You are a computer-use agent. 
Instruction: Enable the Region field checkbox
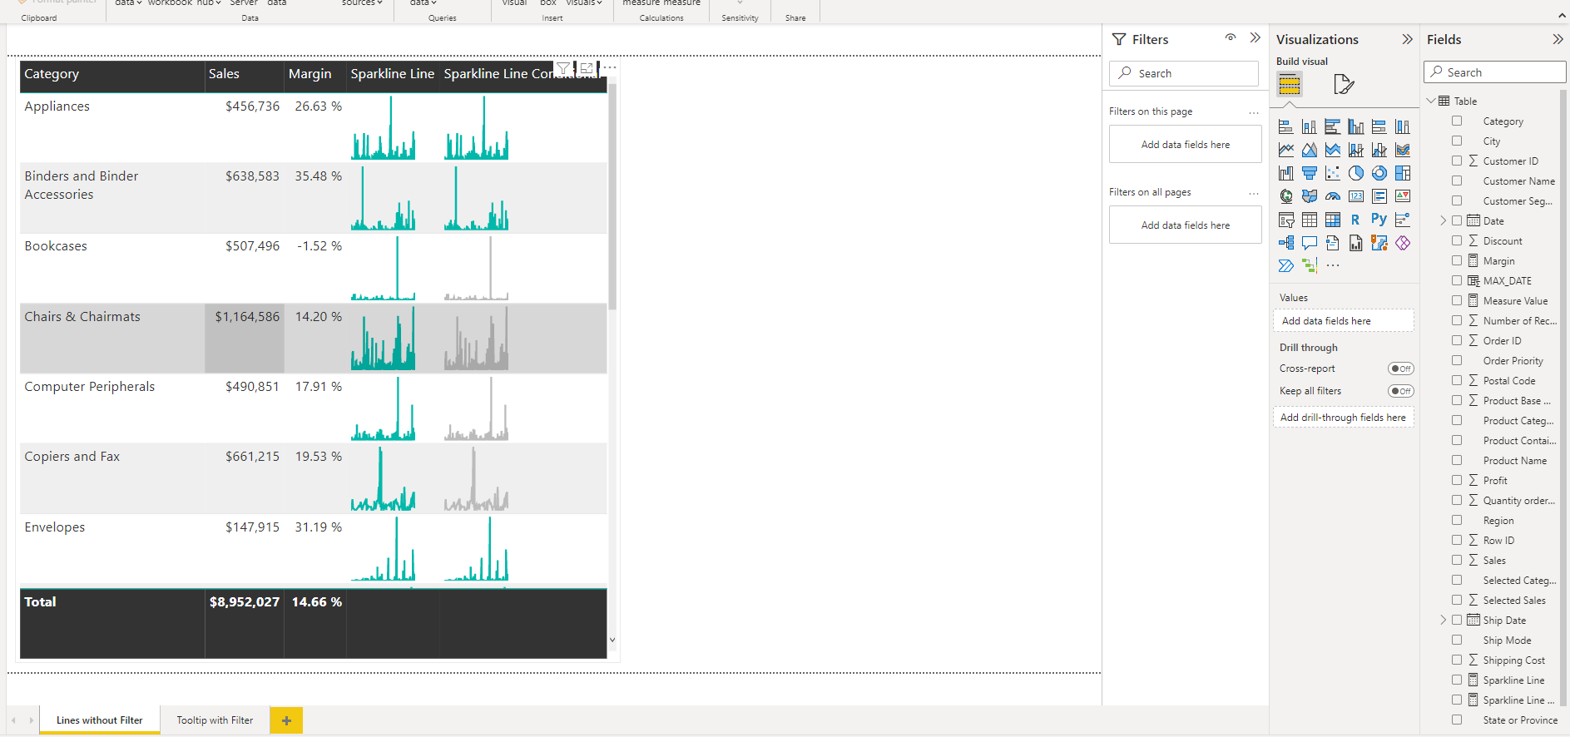coord(1457,520)
